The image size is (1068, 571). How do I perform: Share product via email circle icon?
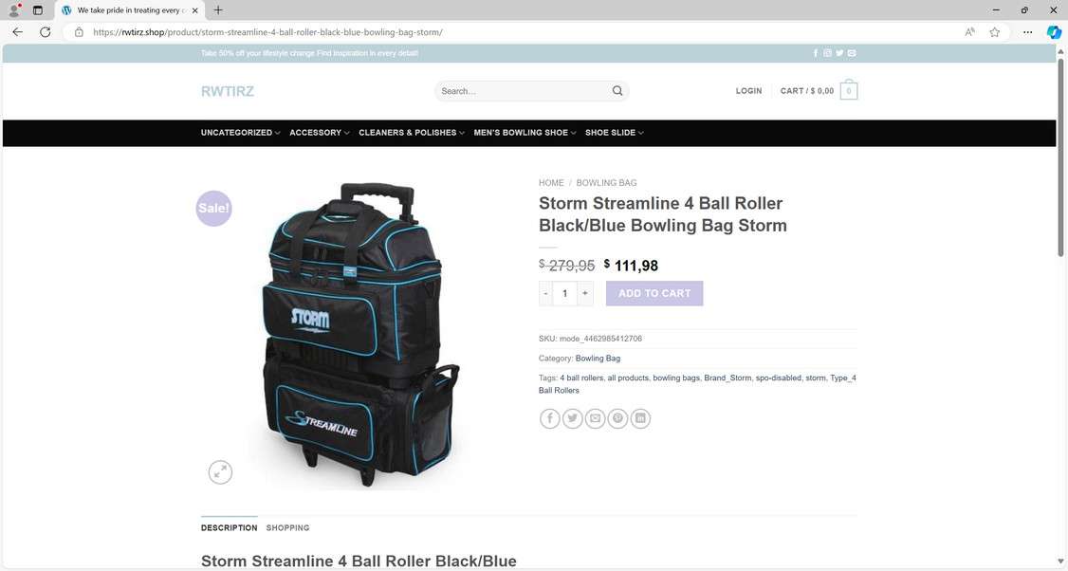(x=595, y=418)
